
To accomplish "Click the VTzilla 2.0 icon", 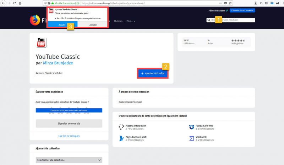I will [x=191, y=138].
